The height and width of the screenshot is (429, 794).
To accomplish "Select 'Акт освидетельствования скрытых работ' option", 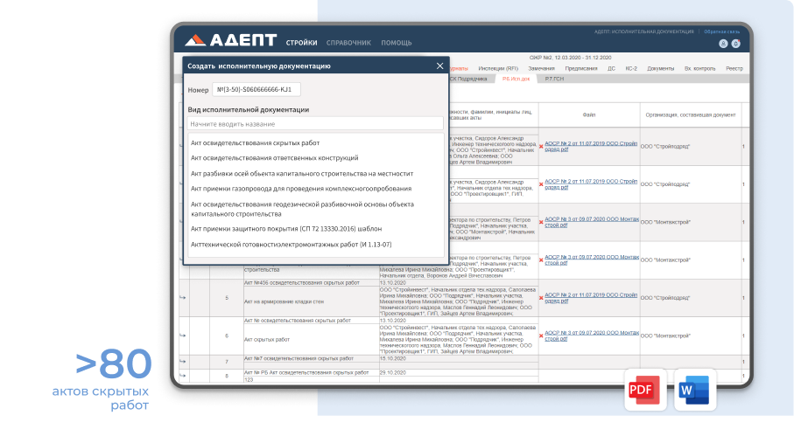I will 256,143.
